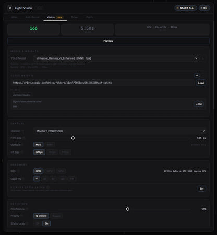The image size is (217, 235).
Task: Click the help icon beside Sticky Lock
Action: point(27,224)
